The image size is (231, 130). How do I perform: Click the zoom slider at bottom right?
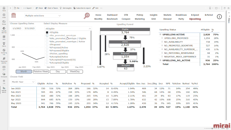tap(212, 129)
